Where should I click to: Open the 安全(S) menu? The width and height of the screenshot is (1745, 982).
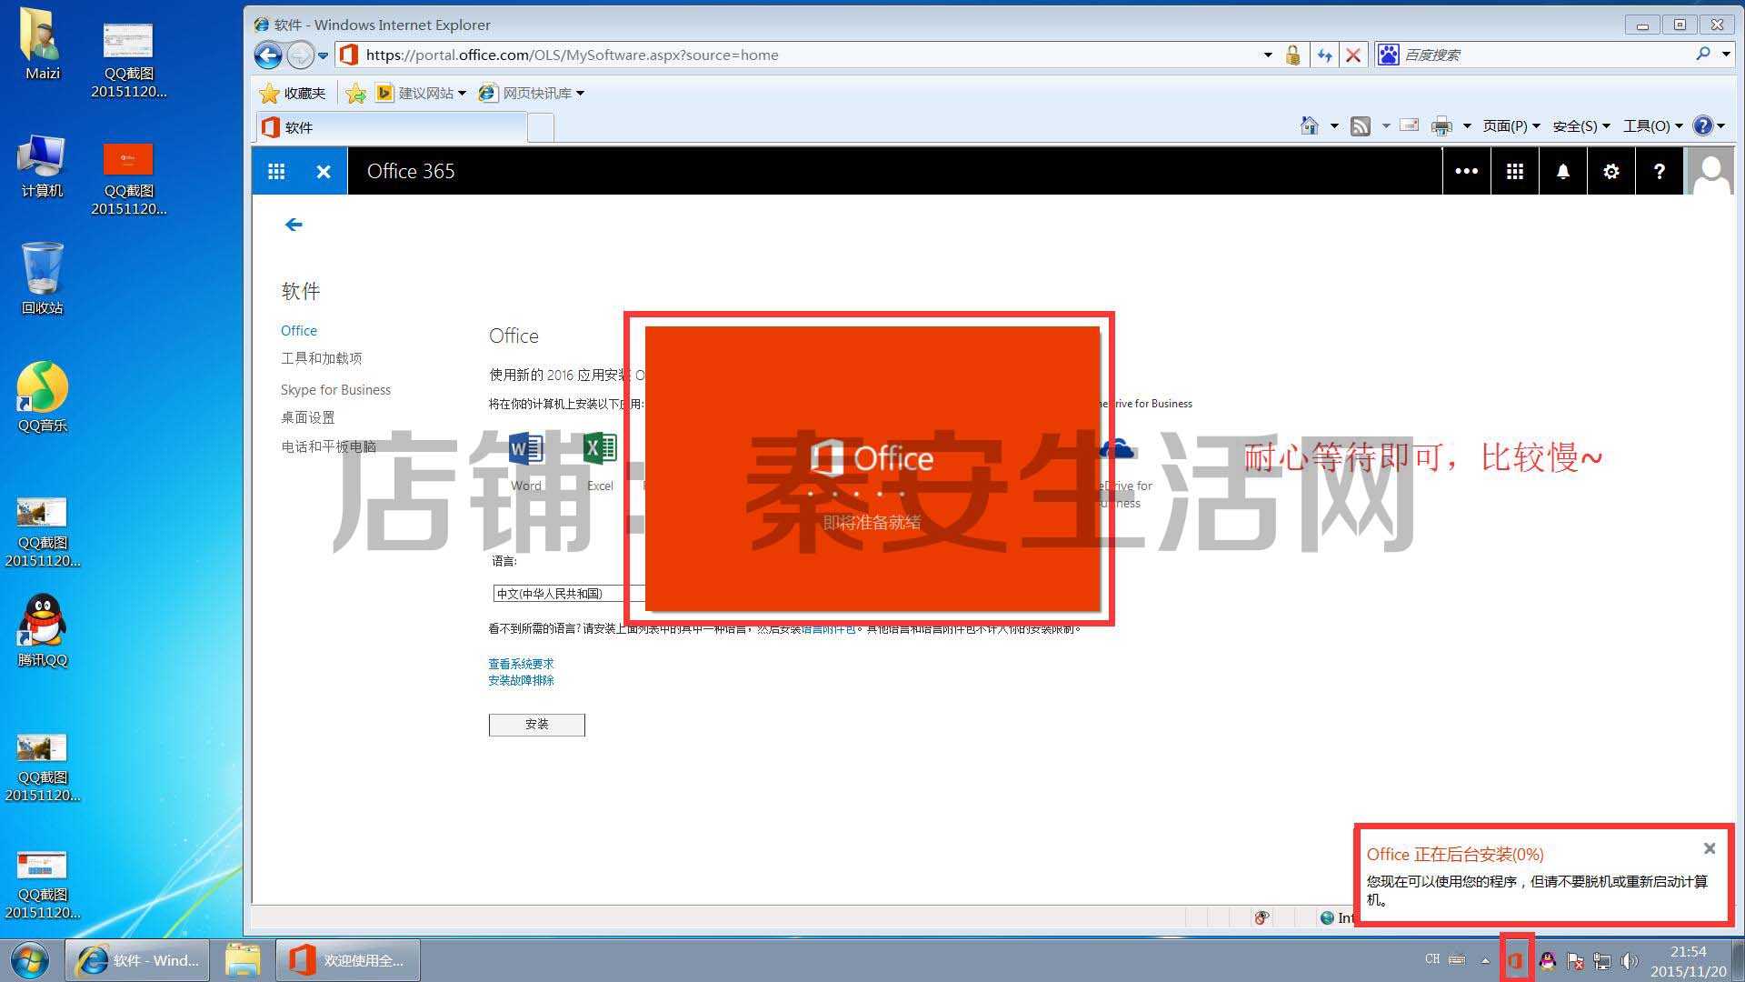pos(1581,125)
